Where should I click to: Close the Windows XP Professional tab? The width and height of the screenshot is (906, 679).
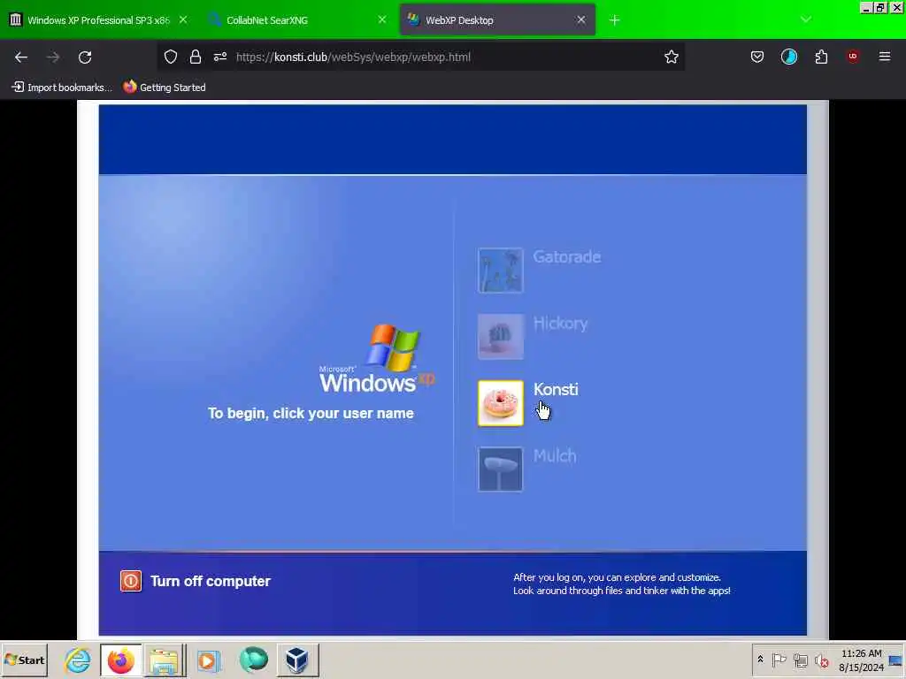pyautogui.click(x=183, y=19)
